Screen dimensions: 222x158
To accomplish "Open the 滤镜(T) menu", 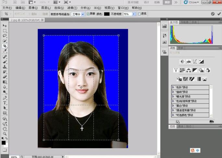I will pos(72,8).
